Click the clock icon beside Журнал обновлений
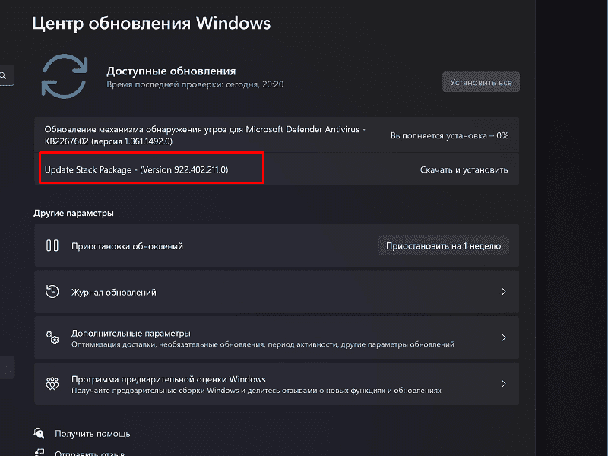608x456 pixels. coord(52,290)
